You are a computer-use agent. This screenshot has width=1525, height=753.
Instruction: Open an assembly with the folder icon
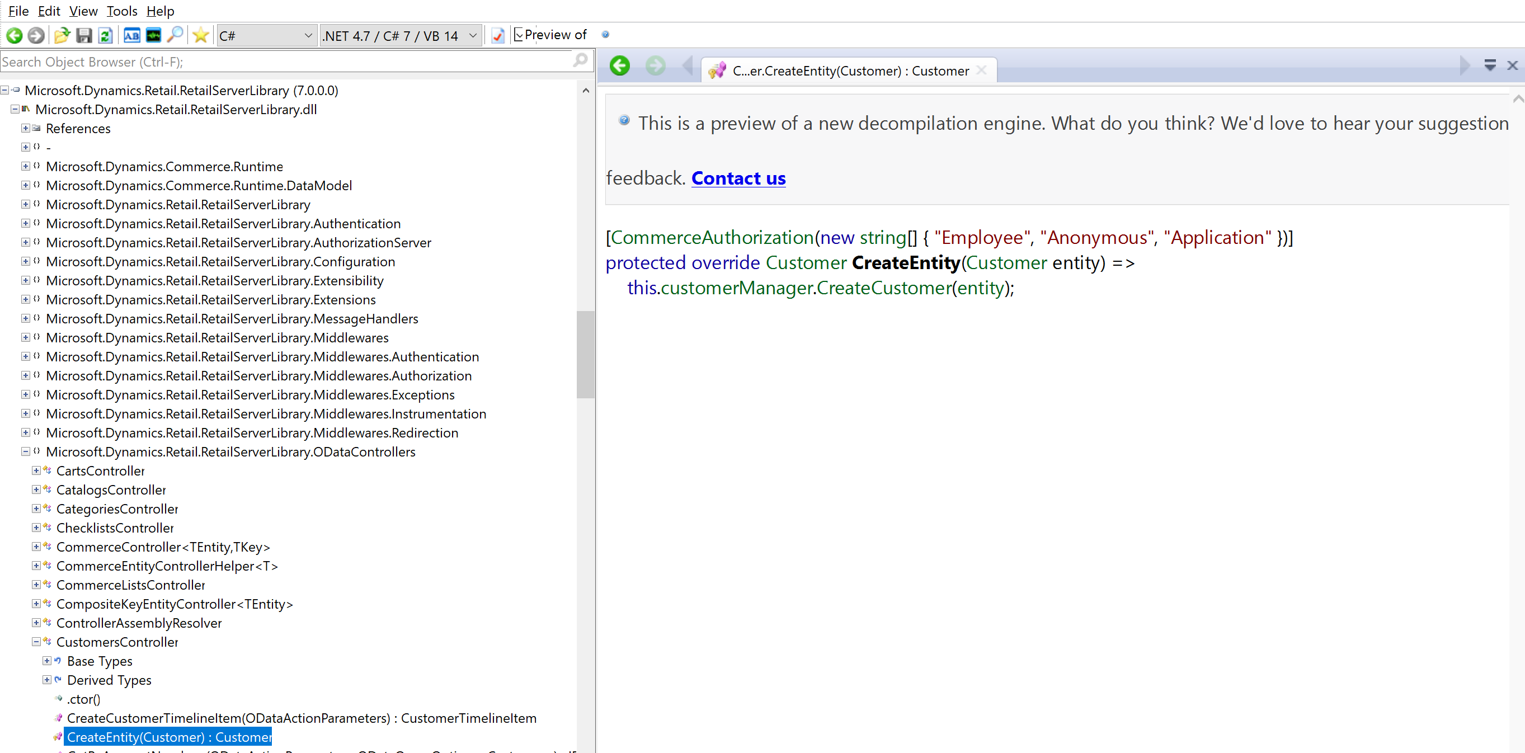[62, 35]
